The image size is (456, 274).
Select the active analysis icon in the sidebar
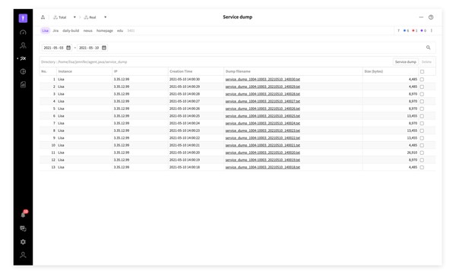24,58
